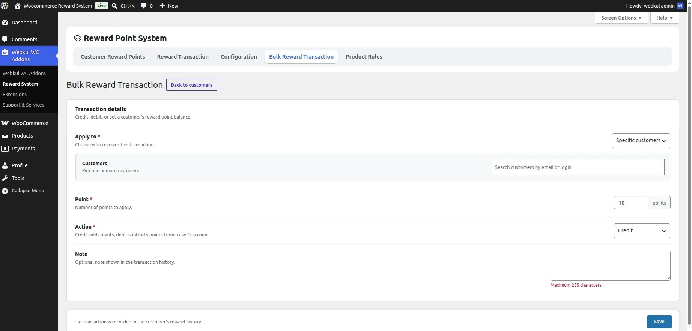Viewport: 692px width, 331px height.
Task: Click Back to customers button
Action: click(192, 85)
